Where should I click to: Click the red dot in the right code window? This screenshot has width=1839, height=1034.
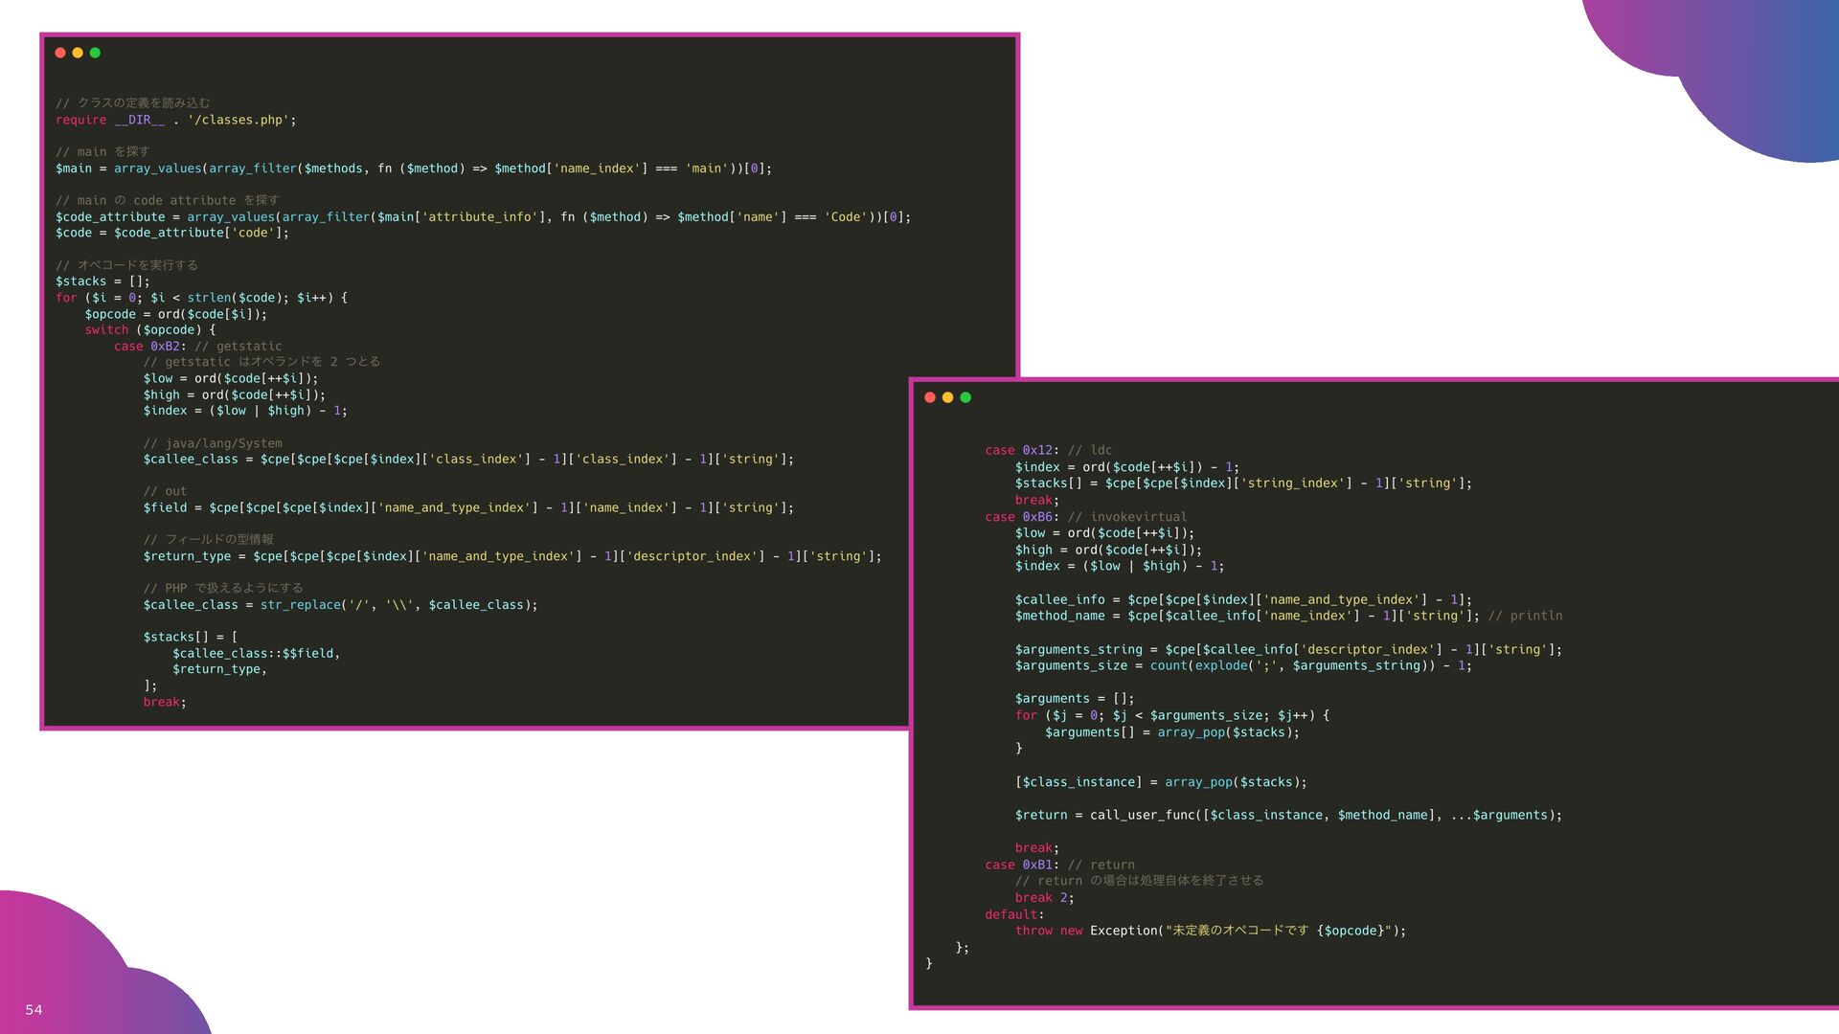pyautogui.click(x=929, y=397)
